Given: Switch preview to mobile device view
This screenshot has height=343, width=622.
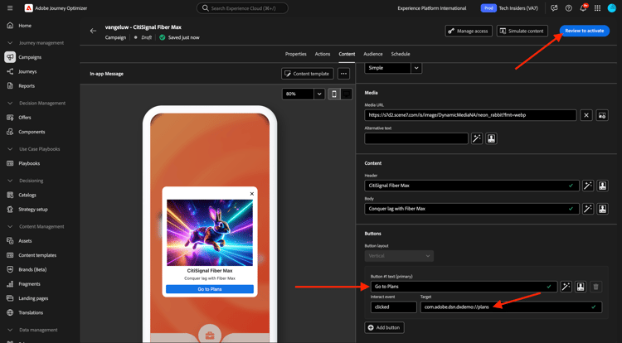Looking at the screenshot, I should tap(334, 94).
